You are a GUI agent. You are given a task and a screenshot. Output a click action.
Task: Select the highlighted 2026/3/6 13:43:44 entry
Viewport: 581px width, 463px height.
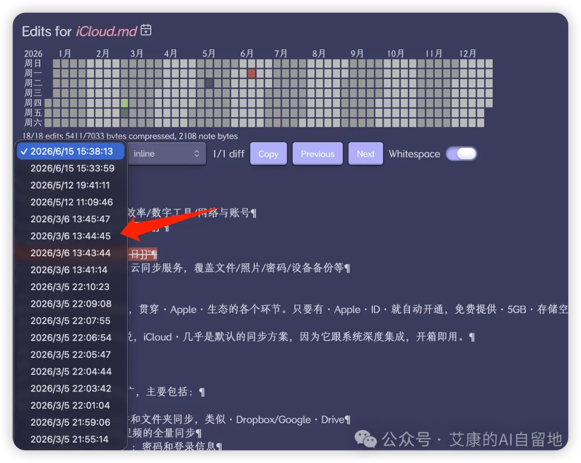pos(70,253)
